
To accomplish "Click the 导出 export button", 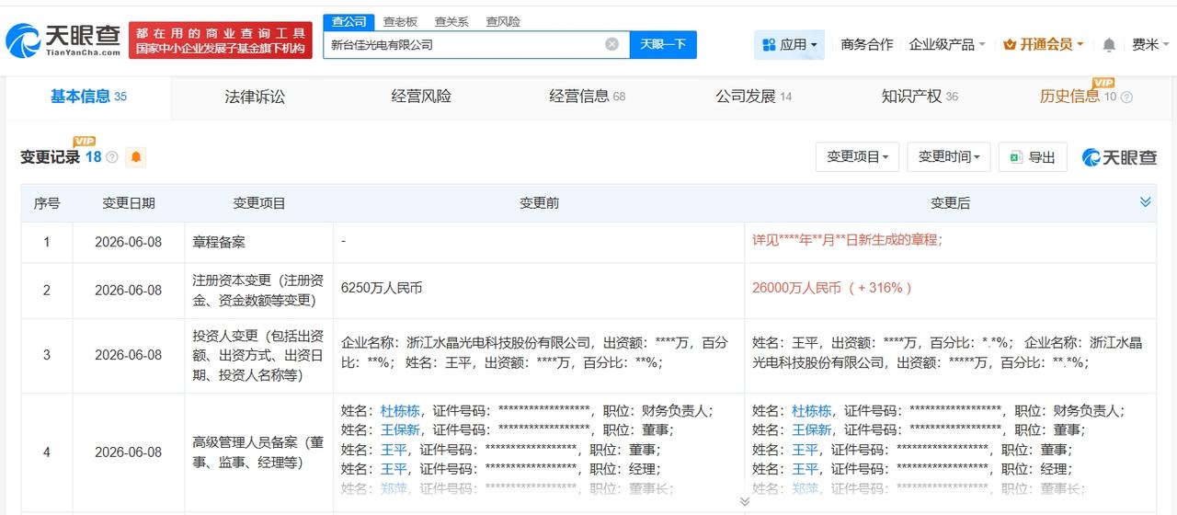I will pos(1033,157).
